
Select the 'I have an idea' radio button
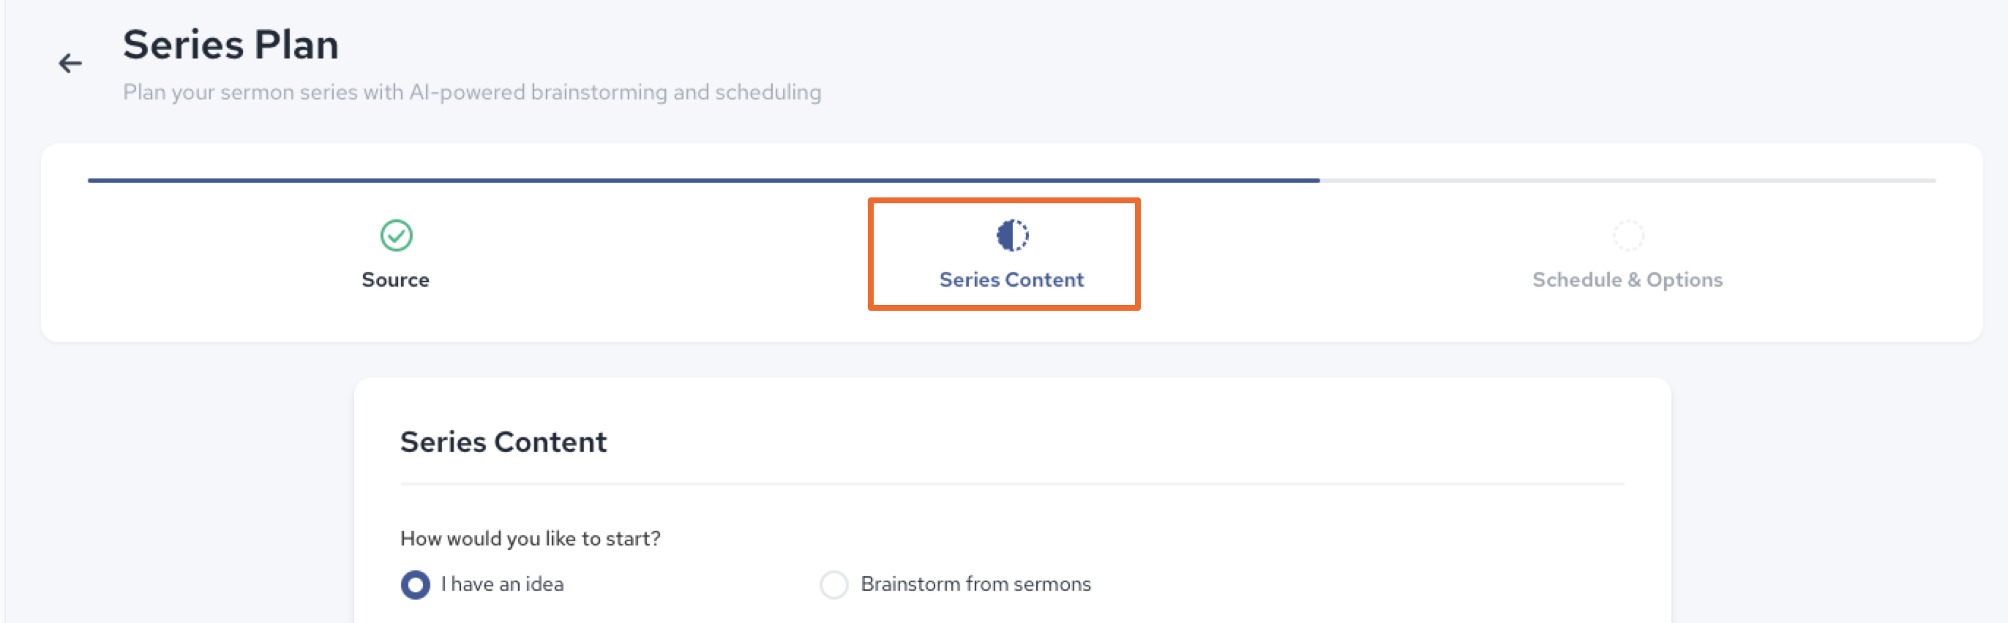click(416, 584)
